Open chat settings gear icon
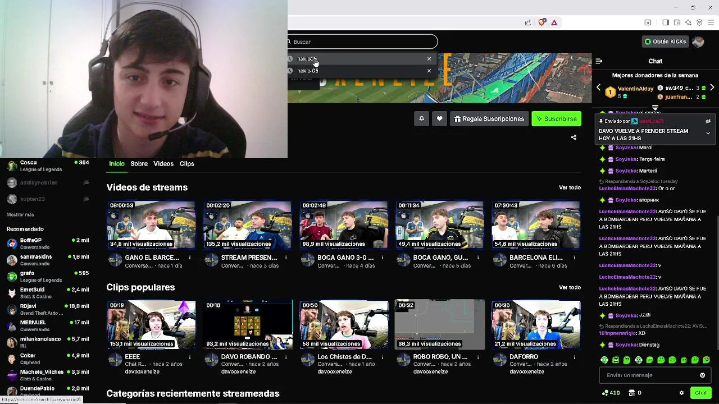This screenshot has height=404, width=719. pyautogui.click(x=681, y=393)
